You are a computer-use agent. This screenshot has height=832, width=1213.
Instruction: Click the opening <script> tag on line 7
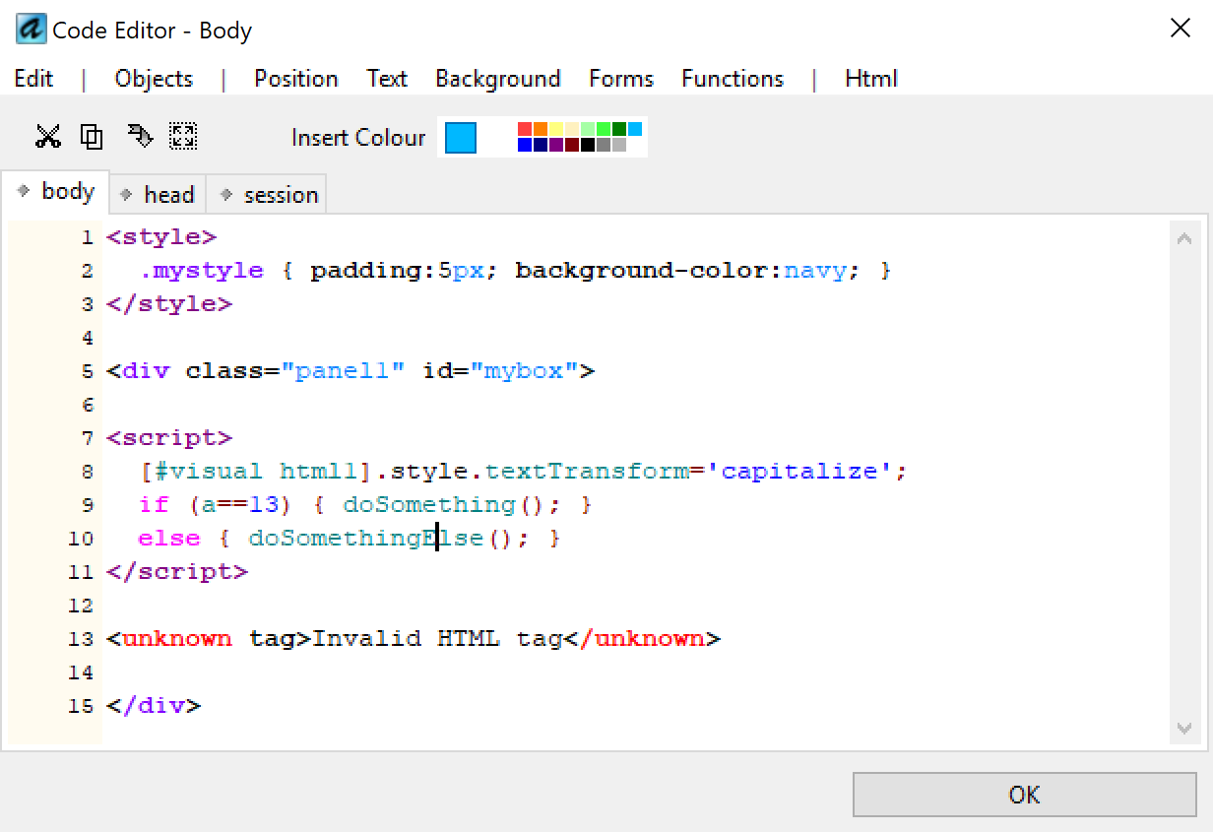169,438
